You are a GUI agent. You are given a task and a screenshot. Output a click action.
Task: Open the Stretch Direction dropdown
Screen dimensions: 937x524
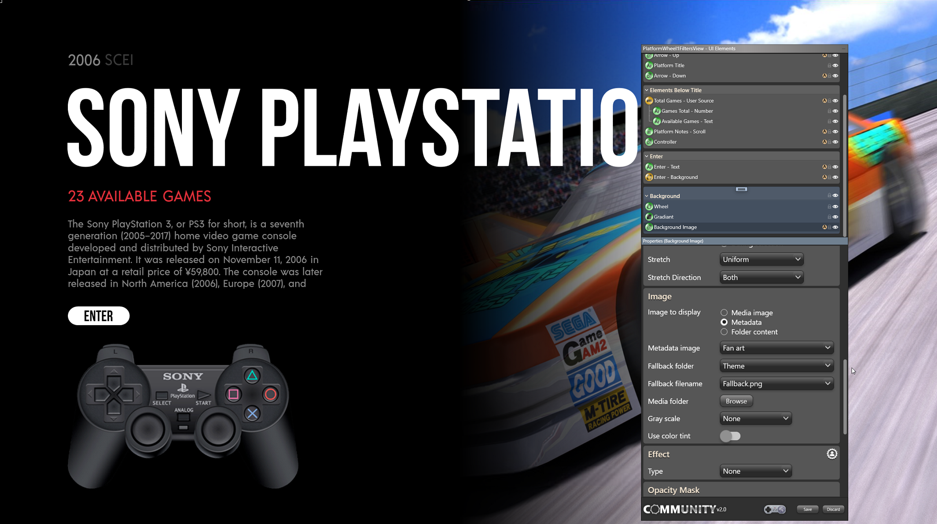pyautogui.click(x=761, y=277)
